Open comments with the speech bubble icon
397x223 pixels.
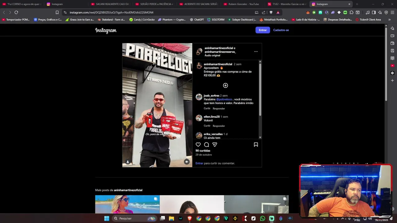(207, 145)
